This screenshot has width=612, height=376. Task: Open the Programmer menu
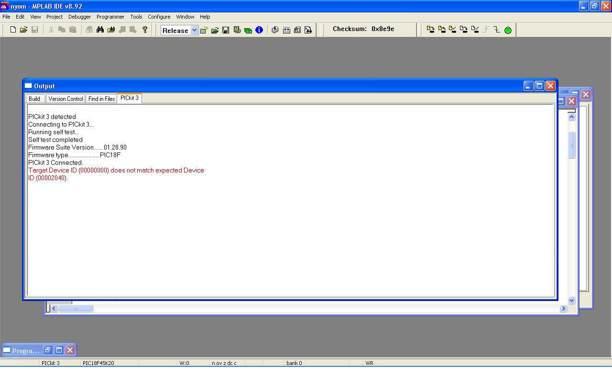(x=110, y=17)
